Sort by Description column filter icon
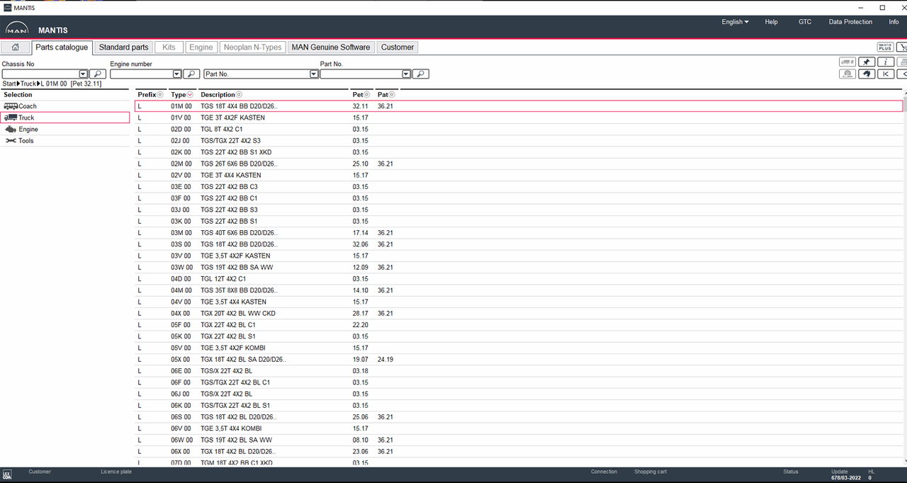 click(x=239, y=95)
